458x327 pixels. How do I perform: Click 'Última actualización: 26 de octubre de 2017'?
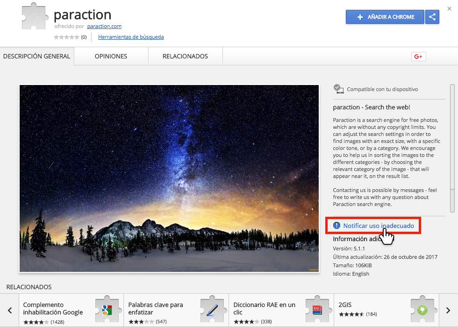click(x=385, y=257)
